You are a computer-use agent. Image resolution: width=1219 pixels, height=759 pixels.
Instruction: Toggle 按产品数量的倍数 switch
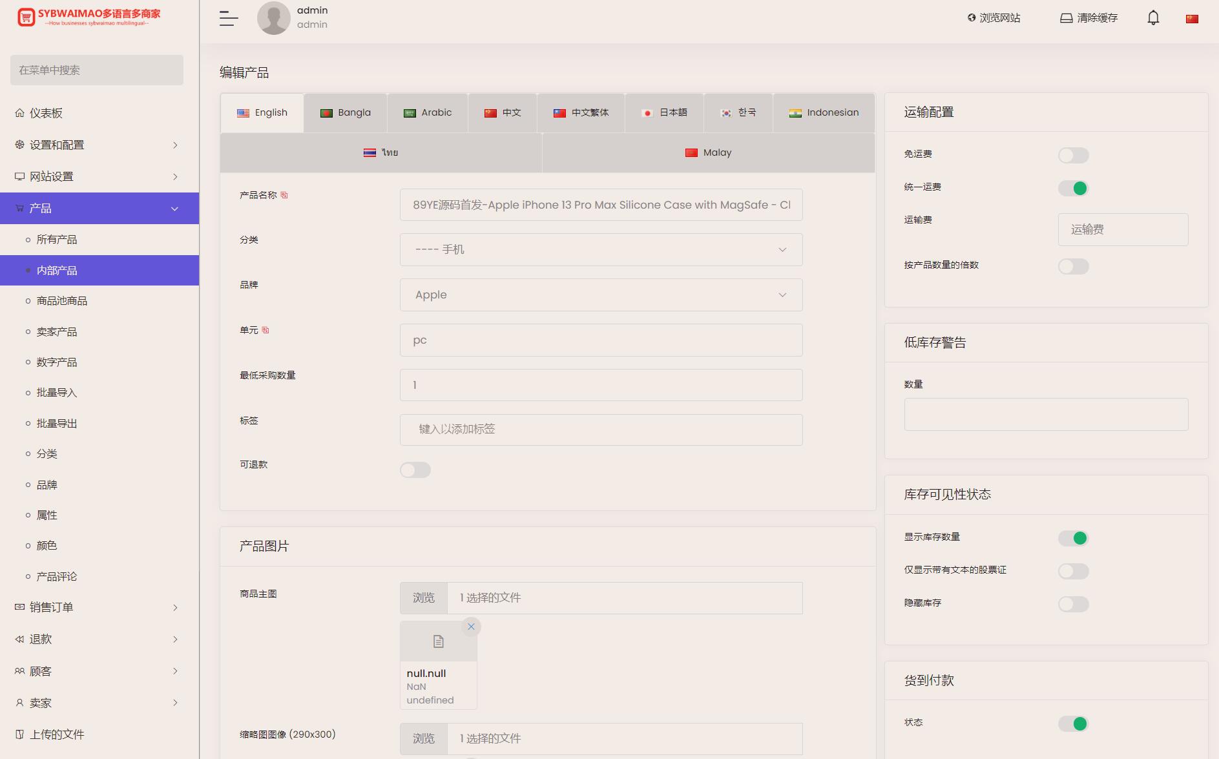1074,266
